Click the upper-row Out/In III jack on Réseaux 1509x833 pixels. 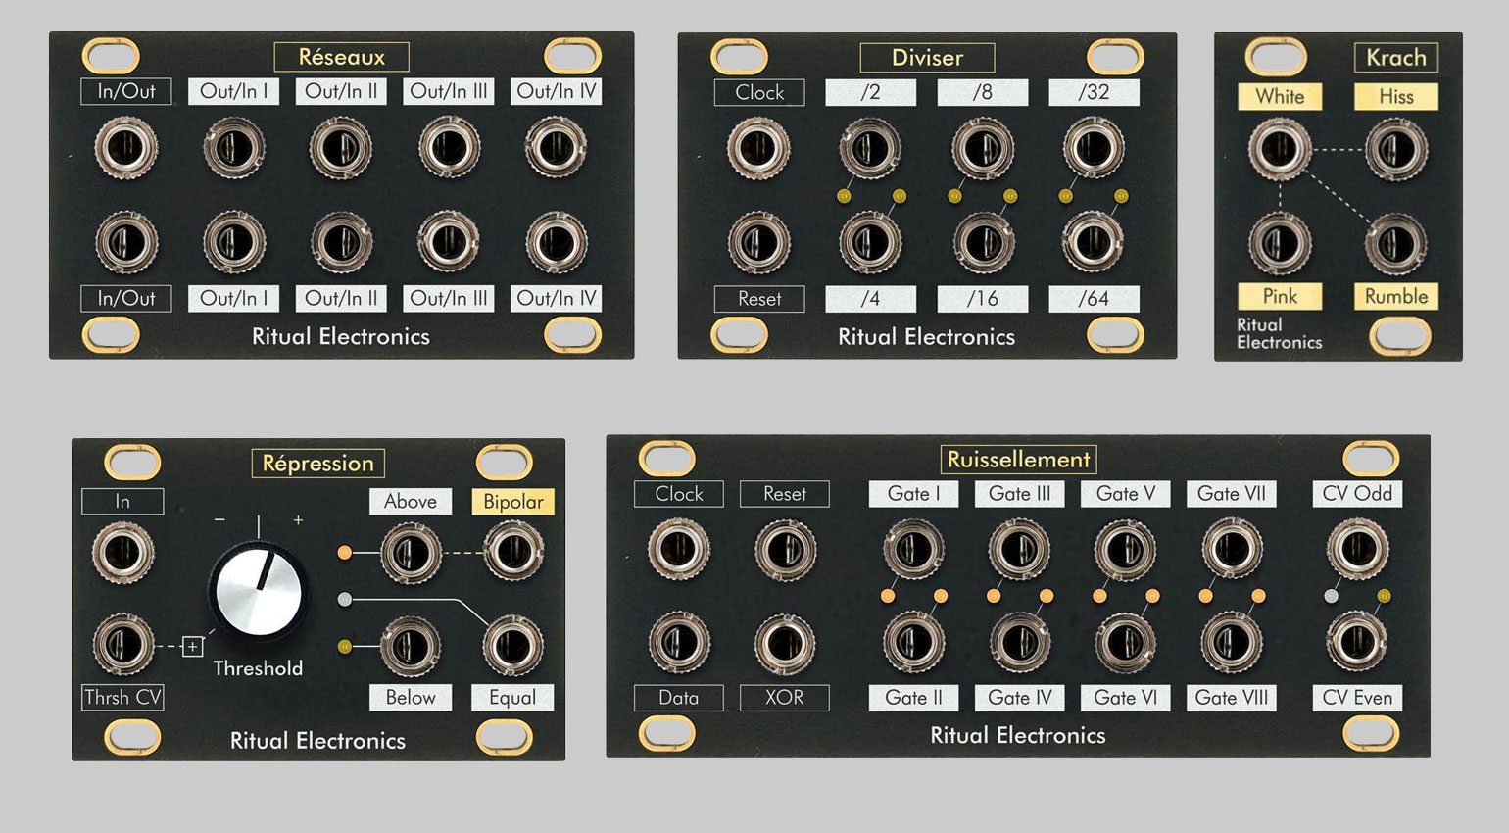pos(449,148)
